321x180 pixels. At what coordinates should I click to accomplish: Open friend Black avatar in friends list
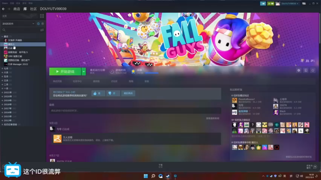(x=276, y=112)
